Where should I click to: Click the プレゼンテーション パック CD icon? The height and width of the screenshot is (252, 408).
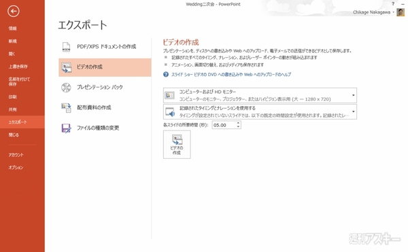pyautogui.click(x=66, y=88)
